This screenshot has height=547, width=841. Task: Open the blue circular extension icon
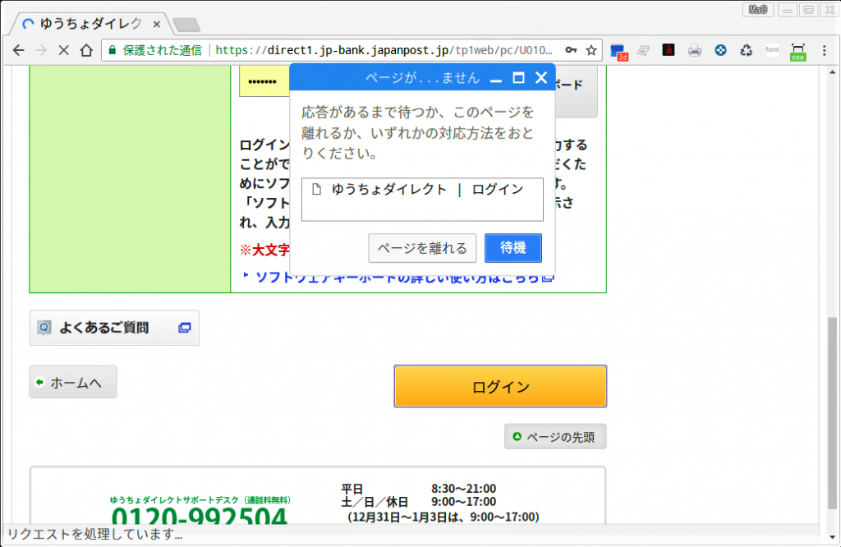pyautogui.click(x=720, y=50)
